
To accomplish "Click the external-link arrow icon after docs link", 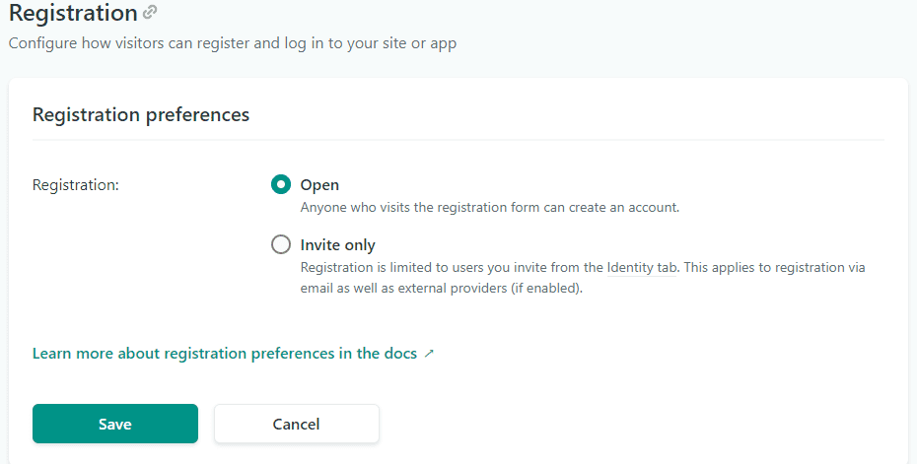I will [x=429, y=354].
